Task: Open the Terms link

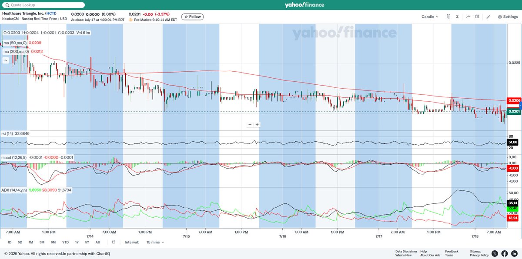Action: (449, 255)
